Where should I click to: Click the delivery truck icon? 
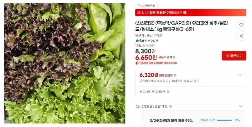click(137, 106)
